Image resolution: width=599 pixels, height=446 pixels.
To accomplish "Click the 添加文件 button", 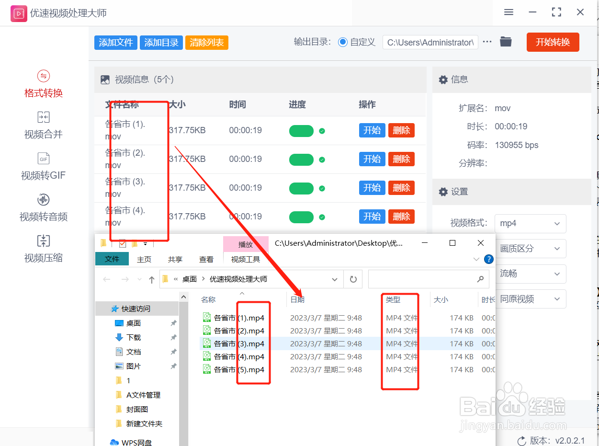I will click(x=116, y=43).
